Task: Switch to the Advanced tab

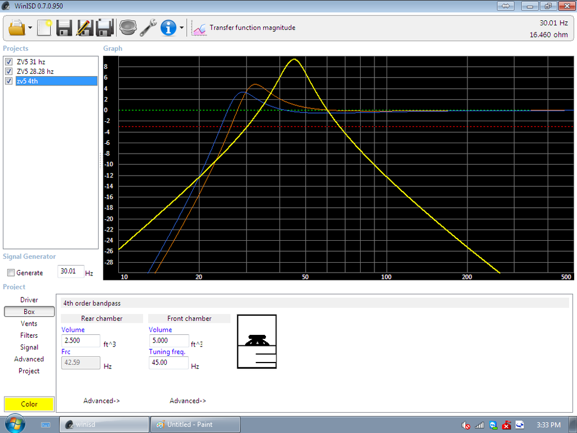Action: (29, 359)
